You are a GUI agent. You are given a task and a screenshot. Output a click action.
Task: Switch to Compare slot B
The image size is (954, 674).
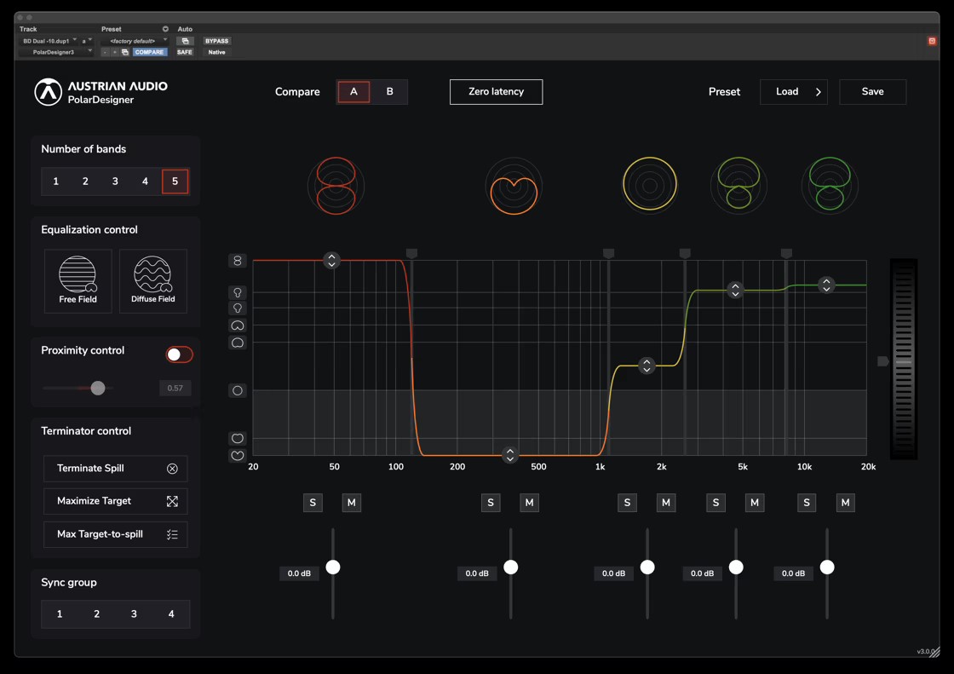[x=389, y=92]
